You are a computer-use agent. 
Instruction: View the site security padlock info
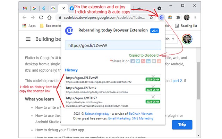pos(60,17)
